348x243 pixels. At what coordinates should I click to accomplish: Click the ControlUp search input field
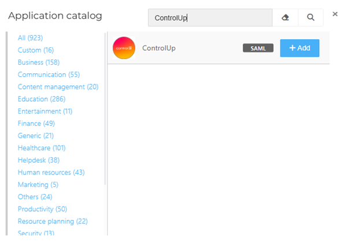(210, 17)
